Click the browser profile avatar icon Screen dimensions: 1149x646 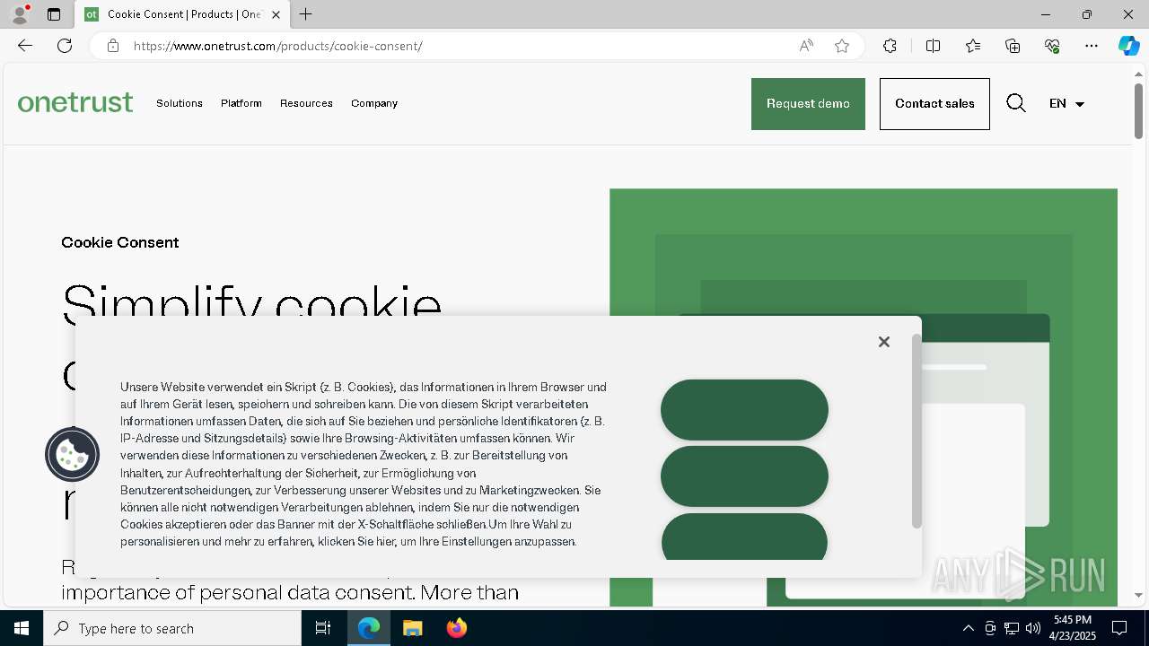[19, 14]
